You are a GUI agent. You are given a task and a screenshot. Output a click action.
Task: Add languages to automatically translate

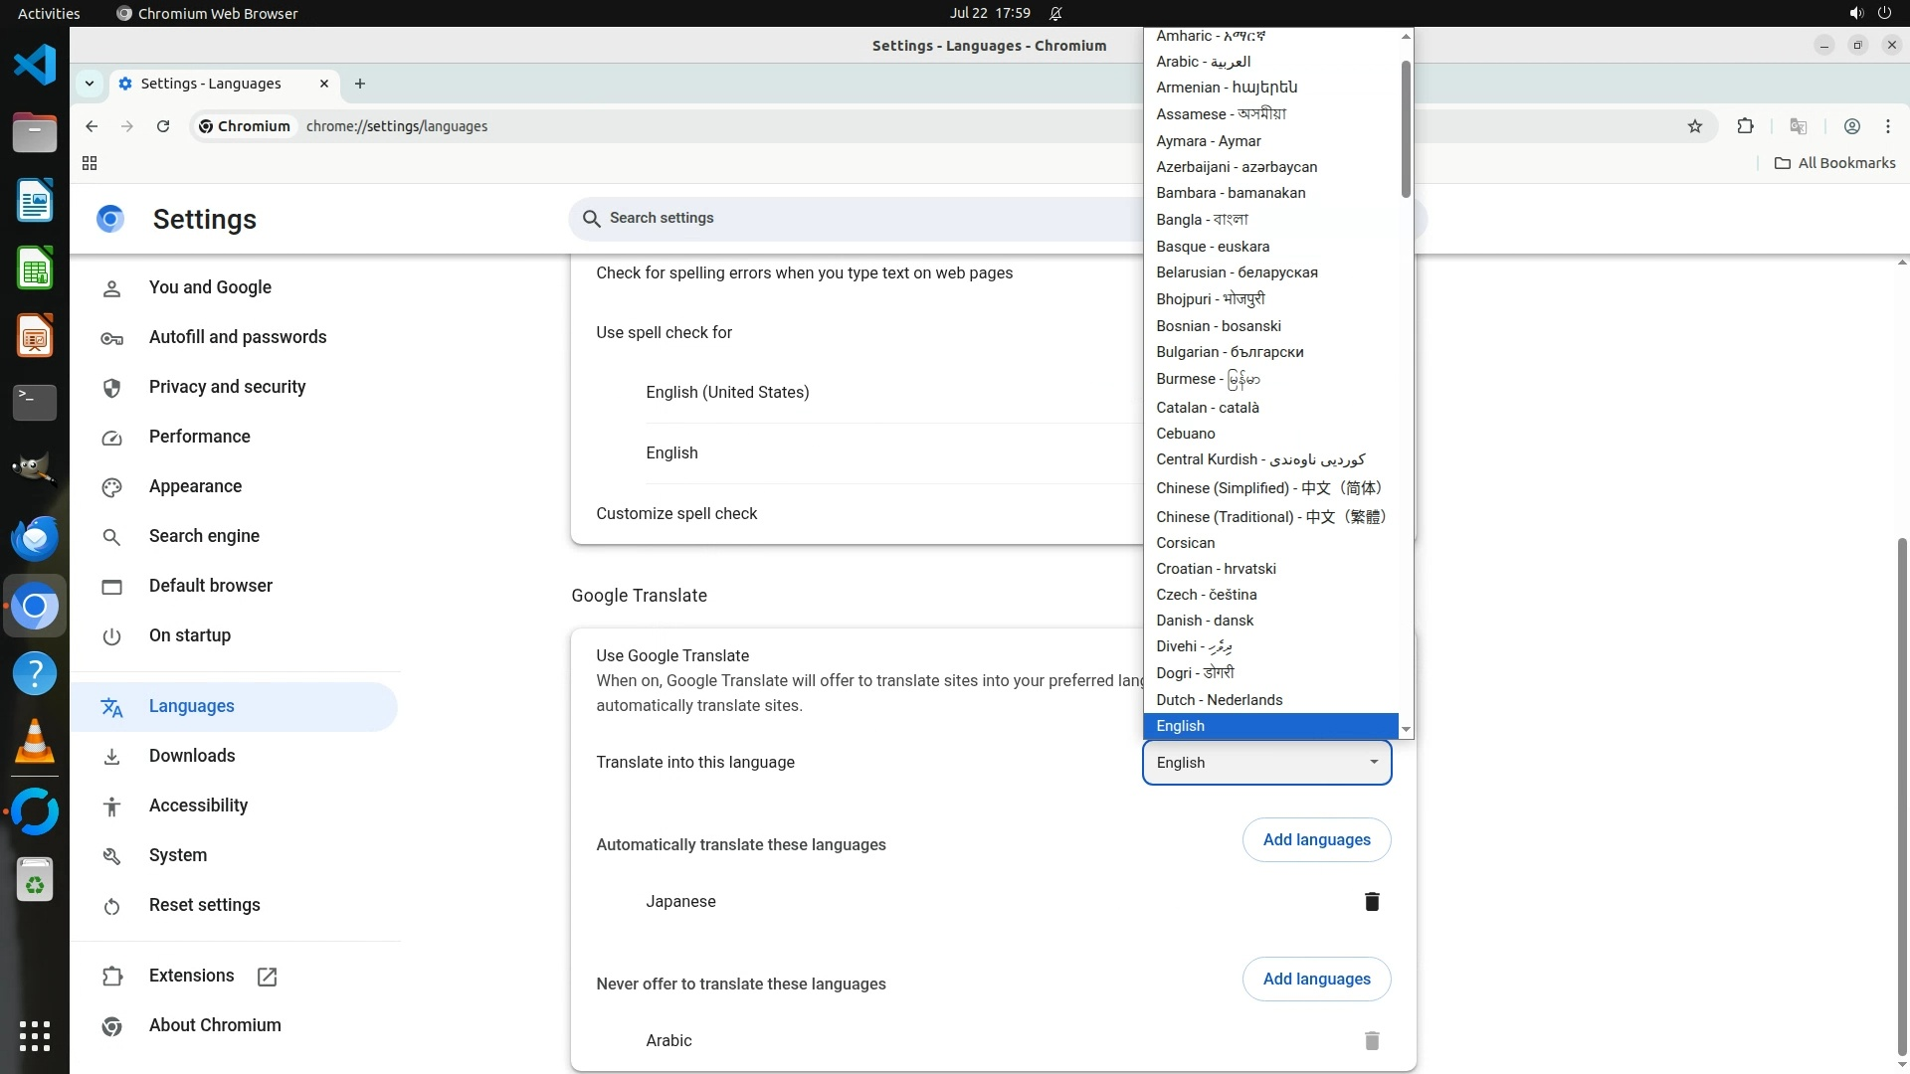[x=1316, y=840]
